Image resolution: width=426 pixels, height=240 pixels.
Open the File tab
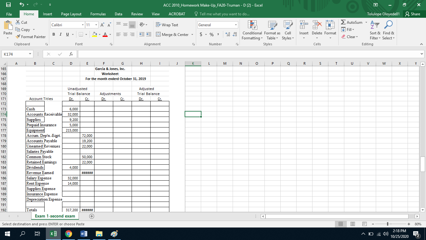coord(9,14)
